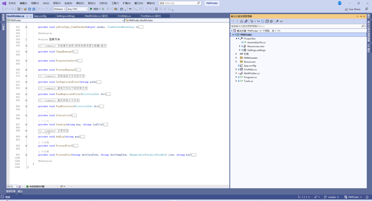This screenshot has height=201, width=372.
Task: Click the Properties wrench icon in Solution Explorer
Action: (x=277, y=21)
